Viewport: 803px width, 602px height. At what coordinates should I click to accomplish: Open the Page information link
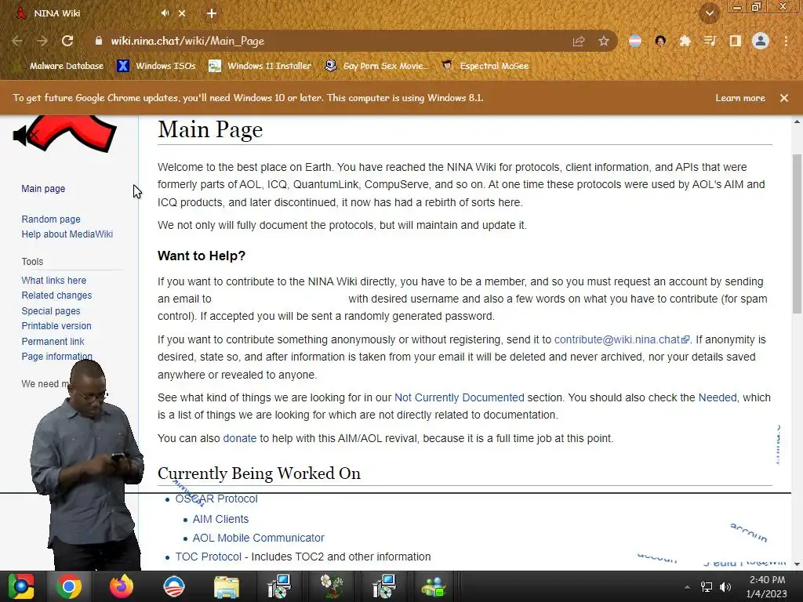(56, 357)
